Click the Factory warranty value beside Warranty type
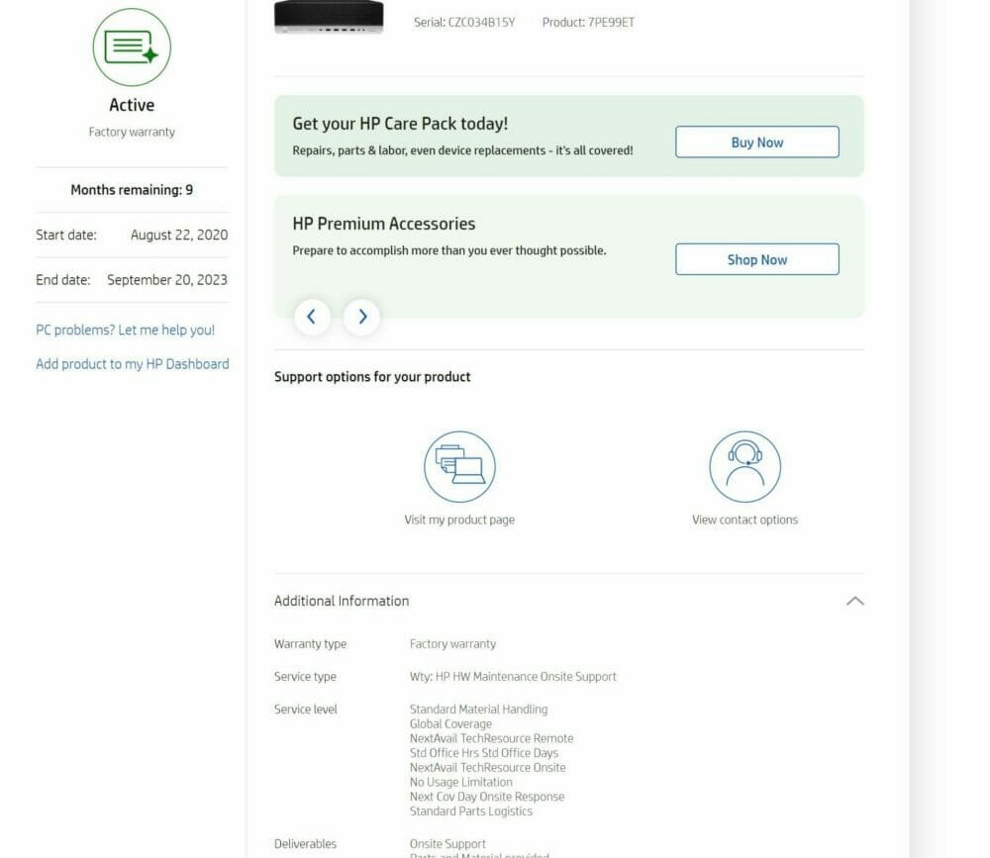Screen dimensions: 990x858 pos(452,643)
